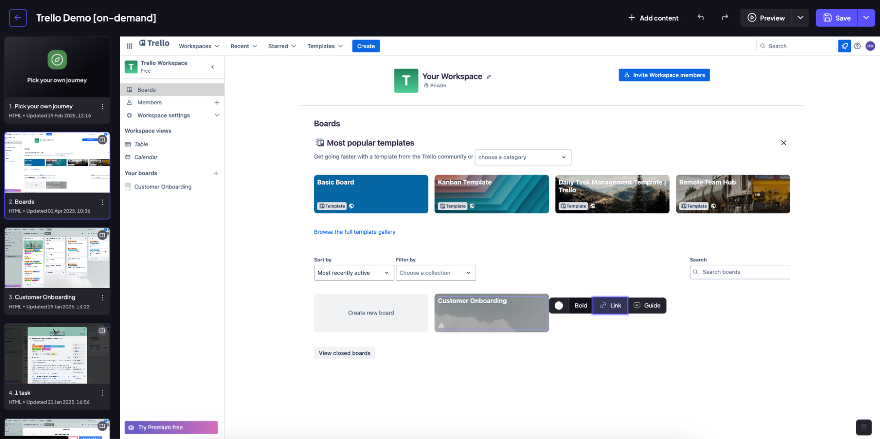880x439 pixels.
Task: Click Create new board tile
Action: [371, 313]
